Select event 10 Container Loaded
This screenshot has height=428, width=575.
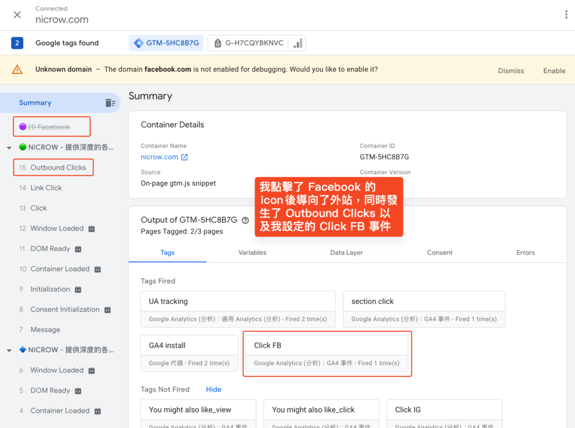tap(54, 269)
